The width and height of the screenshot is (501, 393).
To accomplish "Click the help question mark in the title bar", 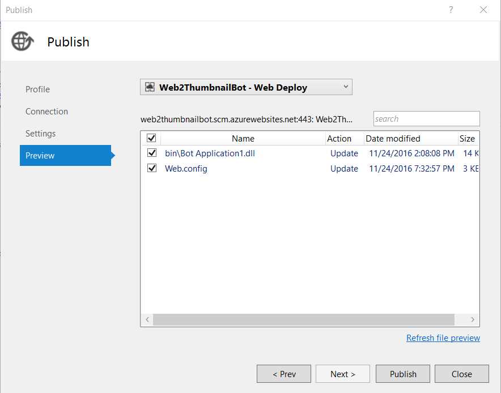I will pos(451,10).
